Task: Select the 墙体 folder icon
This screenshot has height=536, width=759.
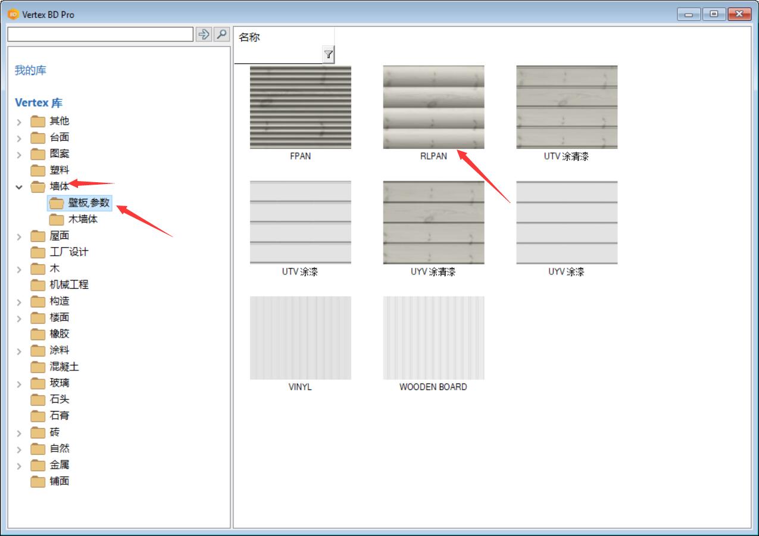Action: pos(38,187)
